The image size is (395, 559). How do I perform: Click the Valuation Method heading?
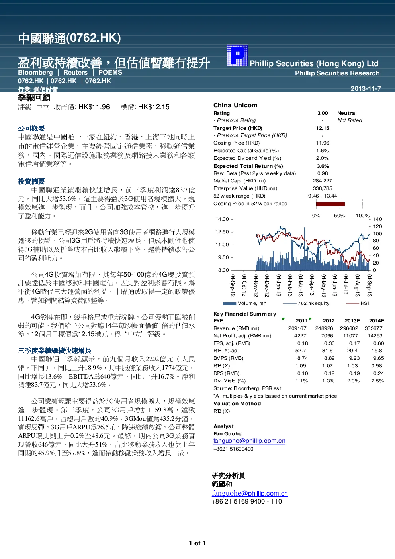(237, 404)
